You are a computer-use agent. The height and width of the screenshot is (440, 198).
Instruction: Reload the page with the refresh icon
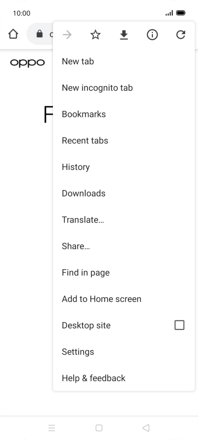click(181, 35)
